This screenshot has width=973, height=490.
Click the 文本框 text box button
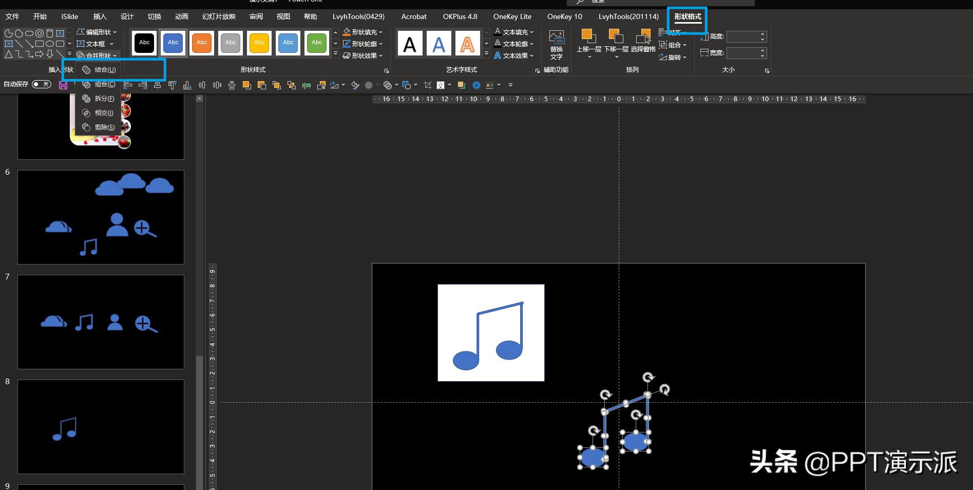click(x=95, y=44)
